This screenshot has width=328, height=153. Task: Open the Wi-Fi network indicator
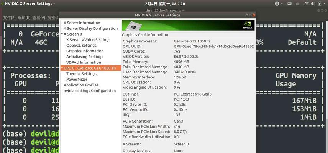pos(307,3)
